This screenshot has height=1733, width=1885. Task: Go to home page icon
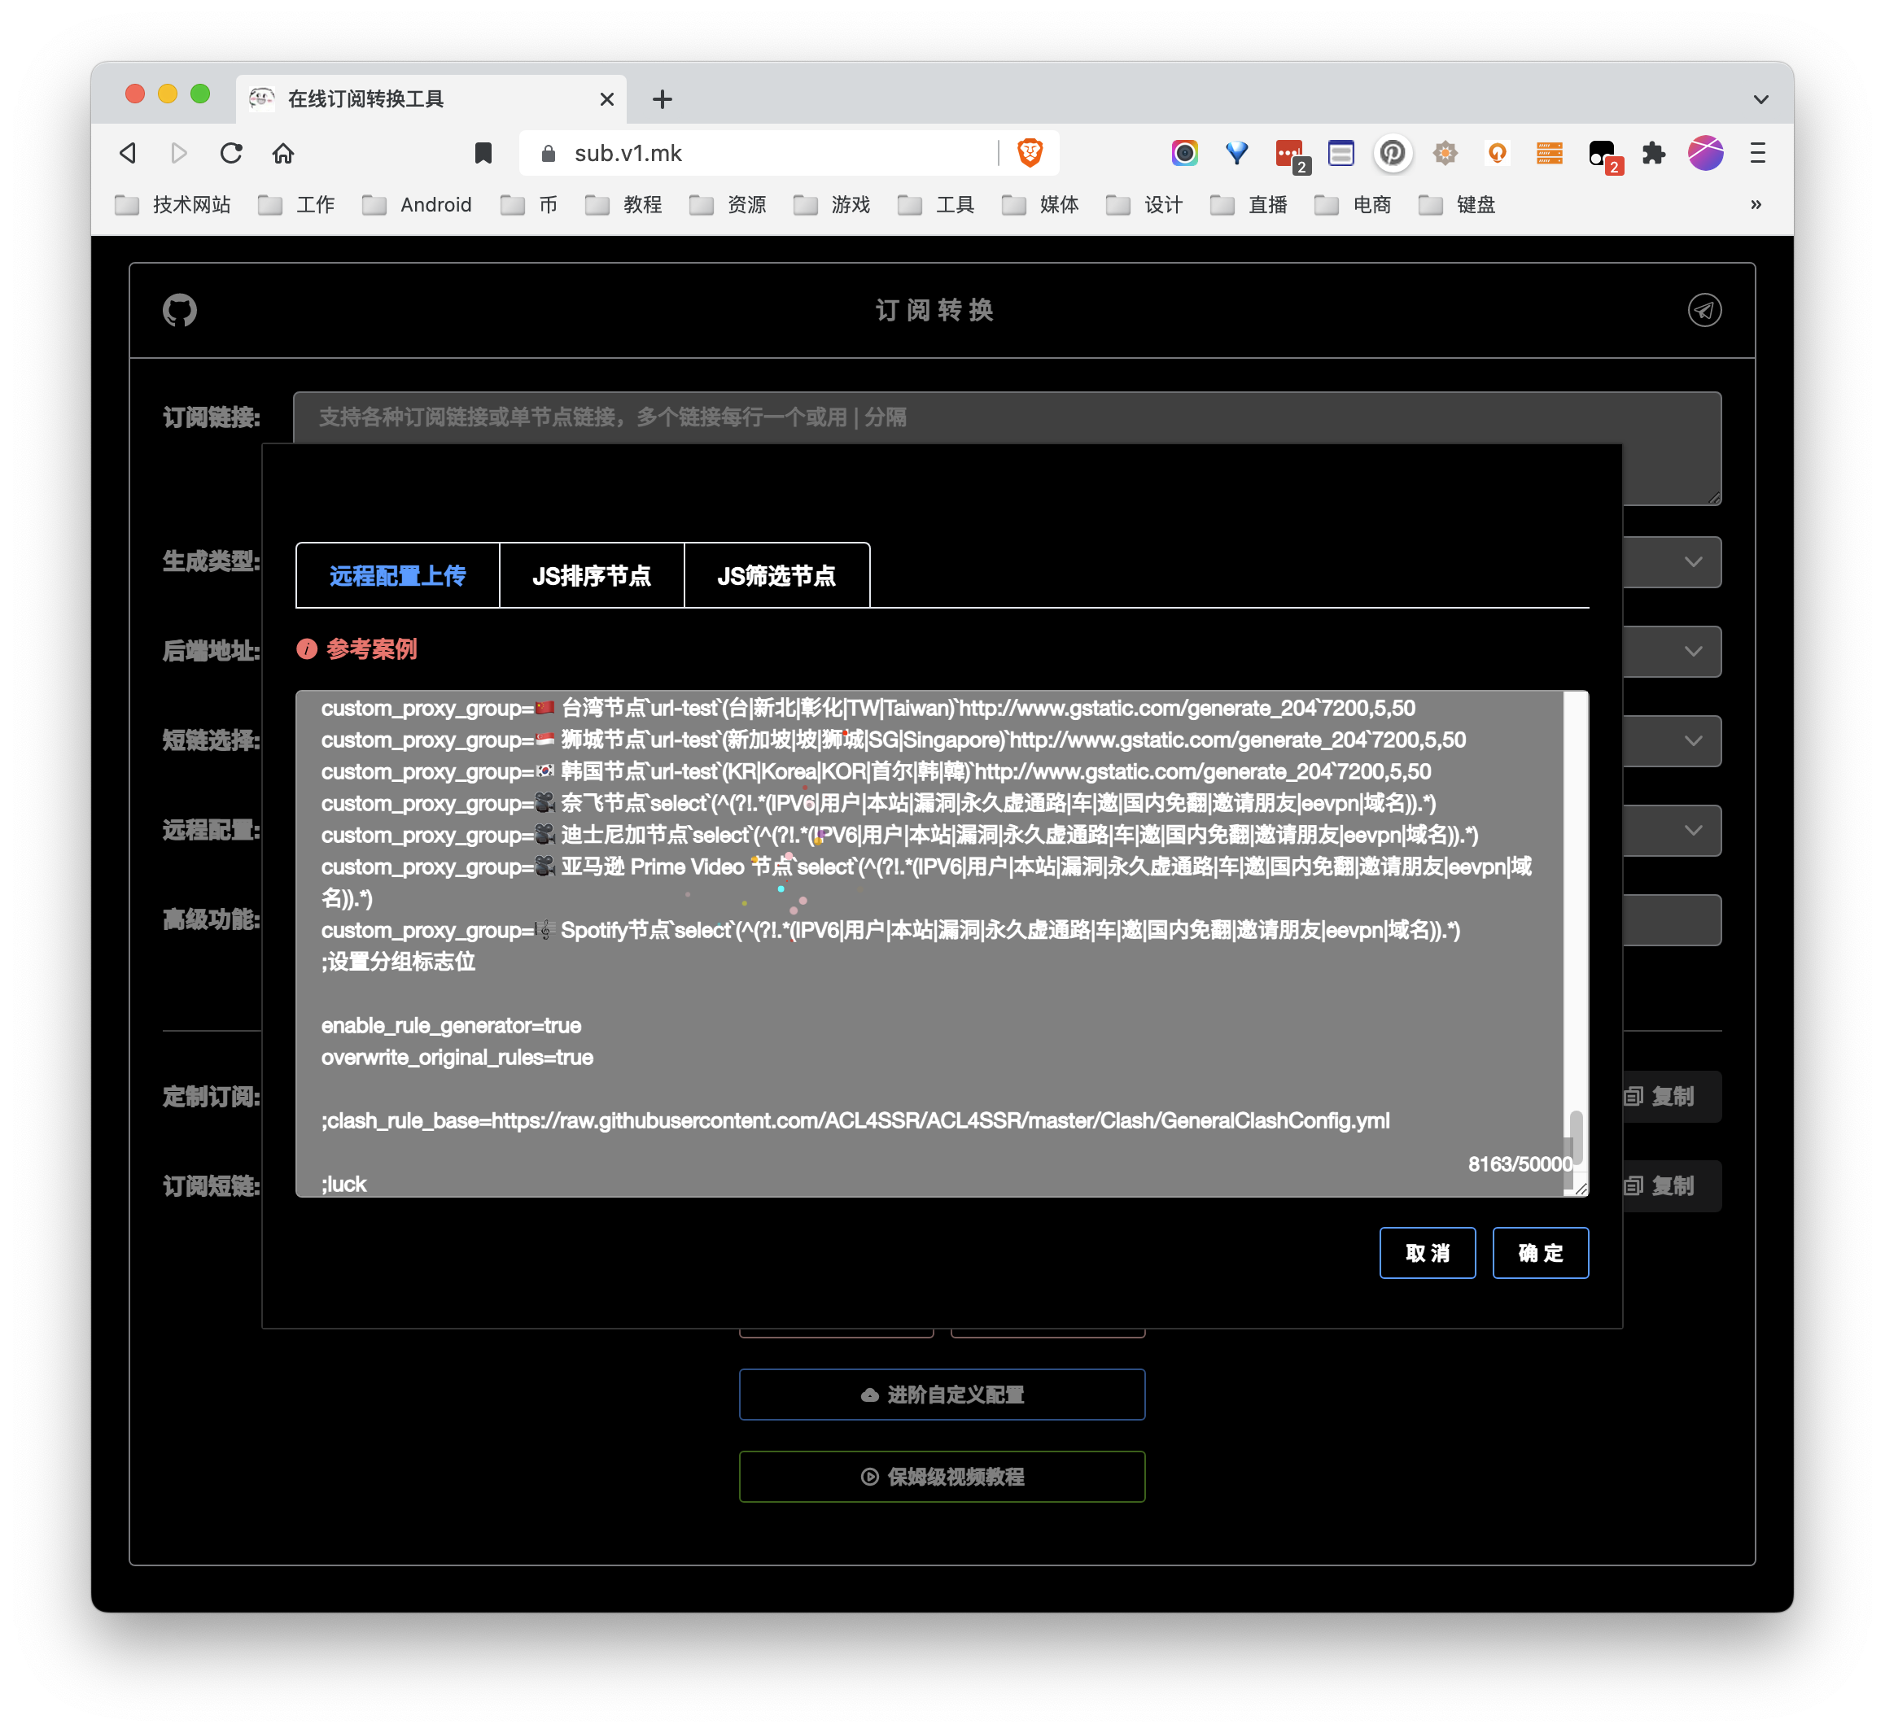pos(283,153)
